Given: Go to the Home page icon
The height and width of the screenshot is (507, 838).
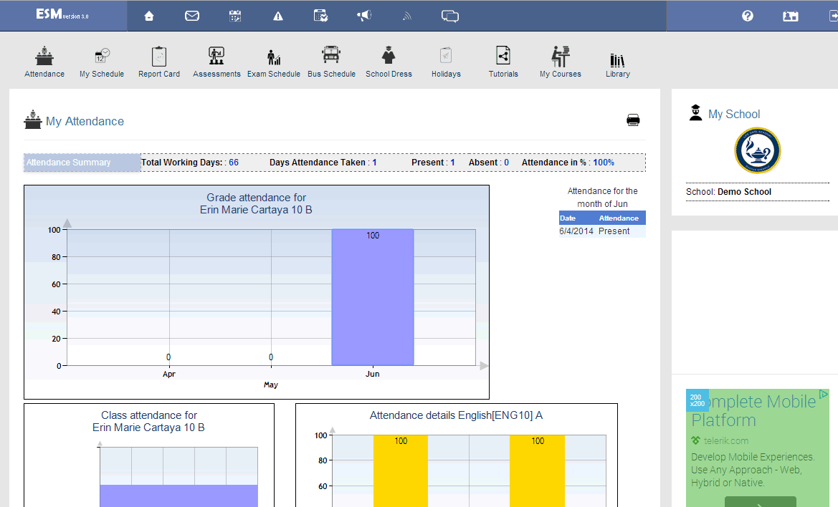Looking at the screenshot, I should pyautogui.click(x=149, y=16).
